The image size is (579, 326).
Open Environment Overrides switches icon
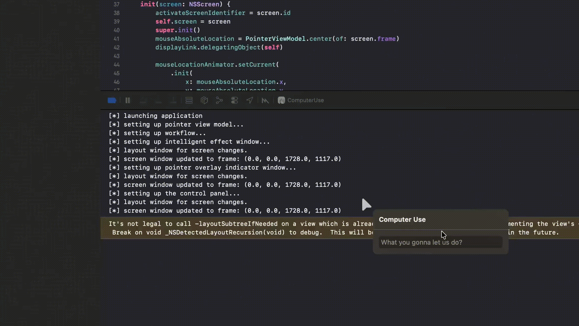tap(235, 100)
